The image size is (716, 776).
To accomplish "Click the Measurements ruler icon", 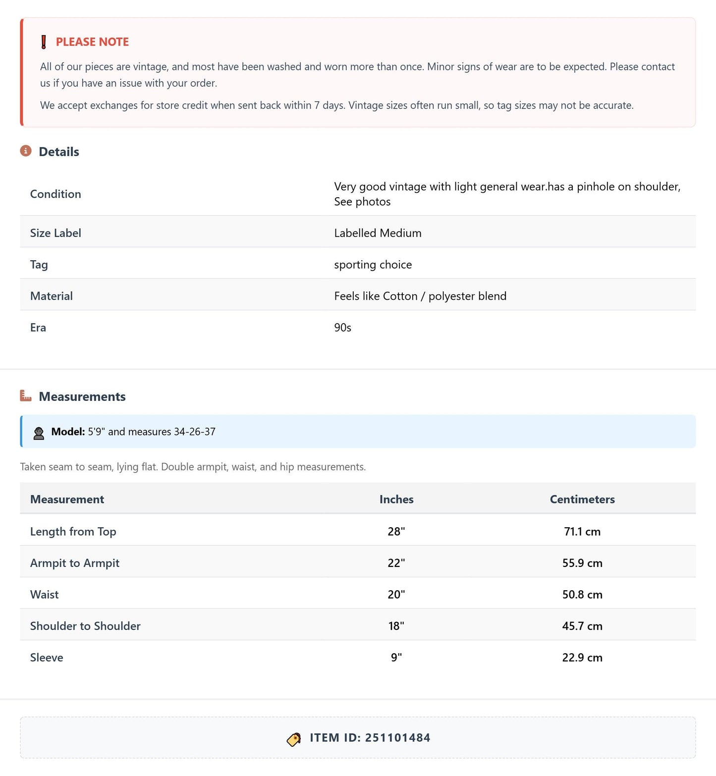I will pyautogui.click(x=26, y=395).
